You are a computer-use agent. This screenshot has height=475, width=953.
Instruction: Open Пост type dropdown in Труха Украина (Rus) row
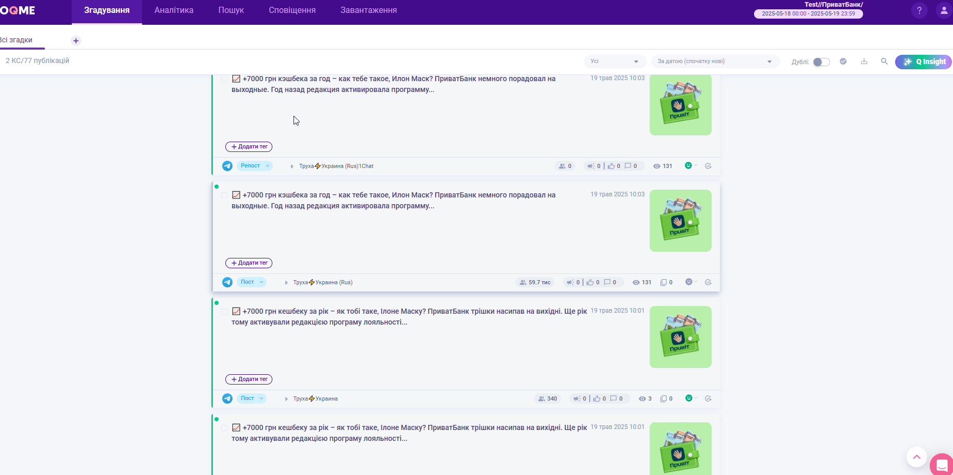[262, 282]
